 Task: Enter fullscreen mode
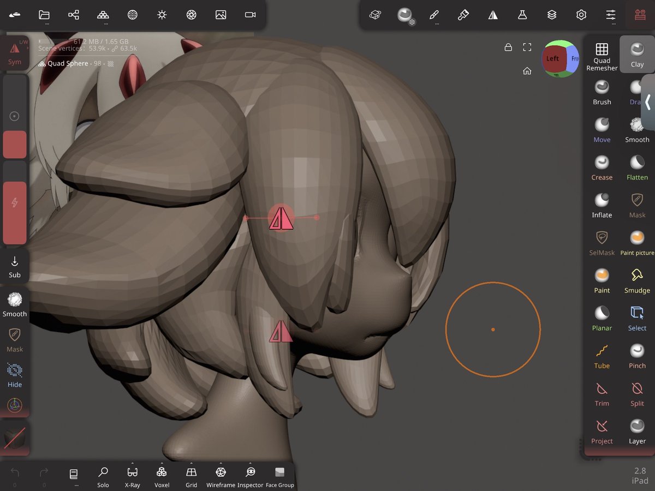click(527, 47)
